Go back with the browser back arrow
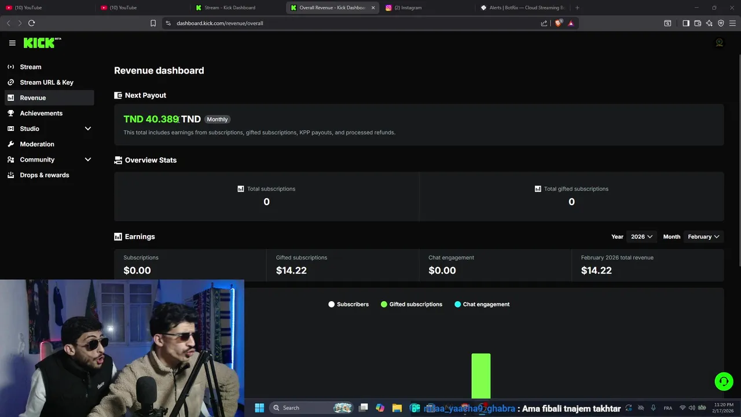This screenshot has height=417, width=741. (8, 23)
